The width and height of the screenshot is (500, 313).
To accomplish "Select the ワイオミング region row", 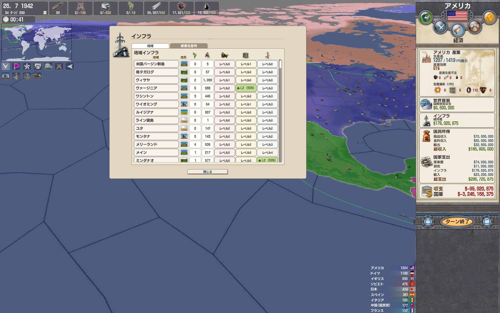I will point(156,104).
